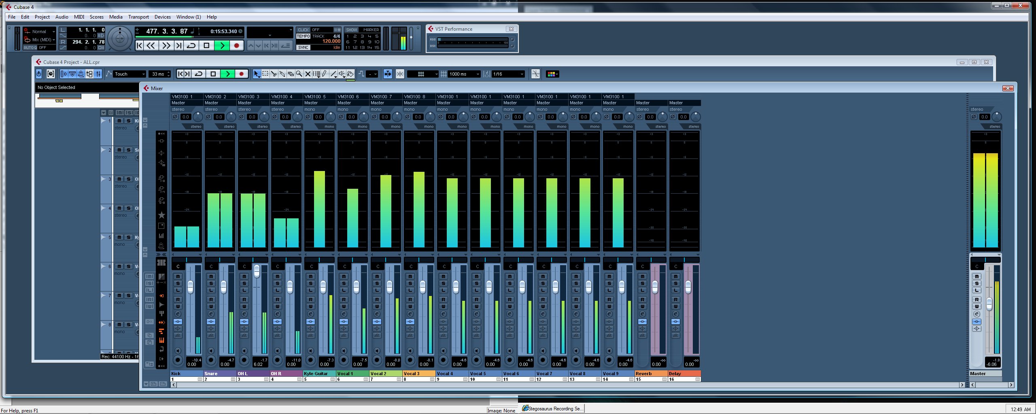Activate Cycle loop on transport panel
Image resolution: width=1036 pixels, height=414 pixels.
191,46
